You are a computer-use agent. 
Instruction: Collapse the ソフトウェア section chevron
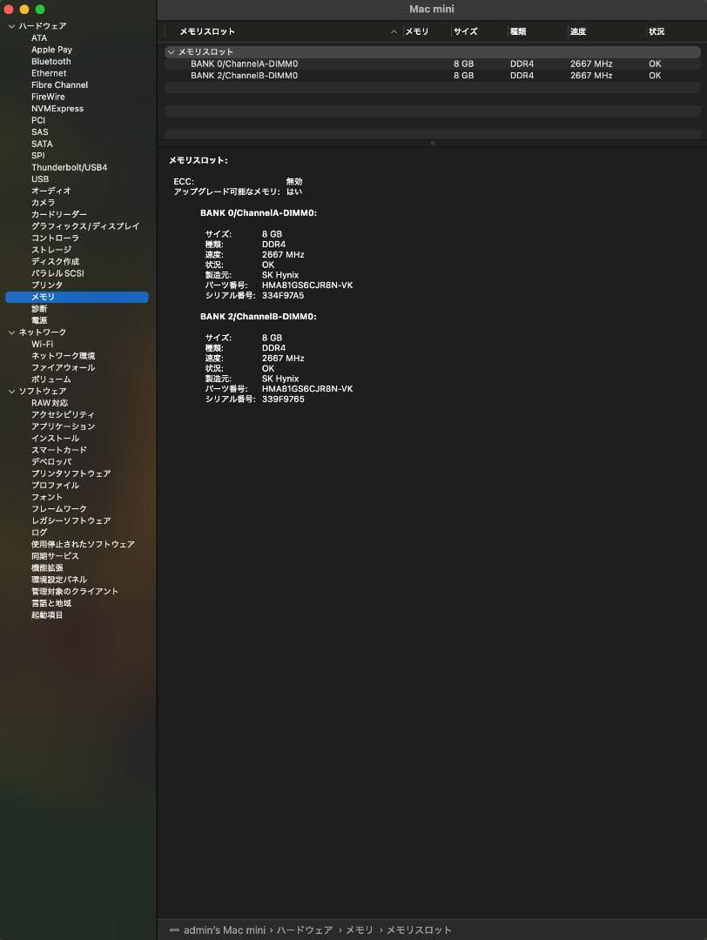(x=11, y=392)
